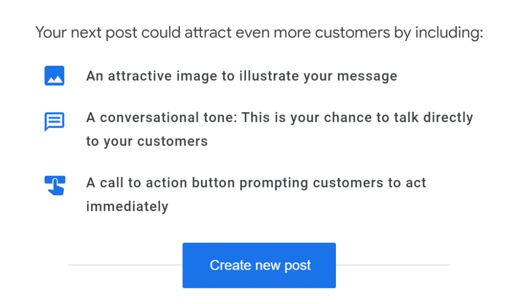Screen dimensions: 518x304
Task: Click the attractive image tip text
Action: [x=241, y=75]
